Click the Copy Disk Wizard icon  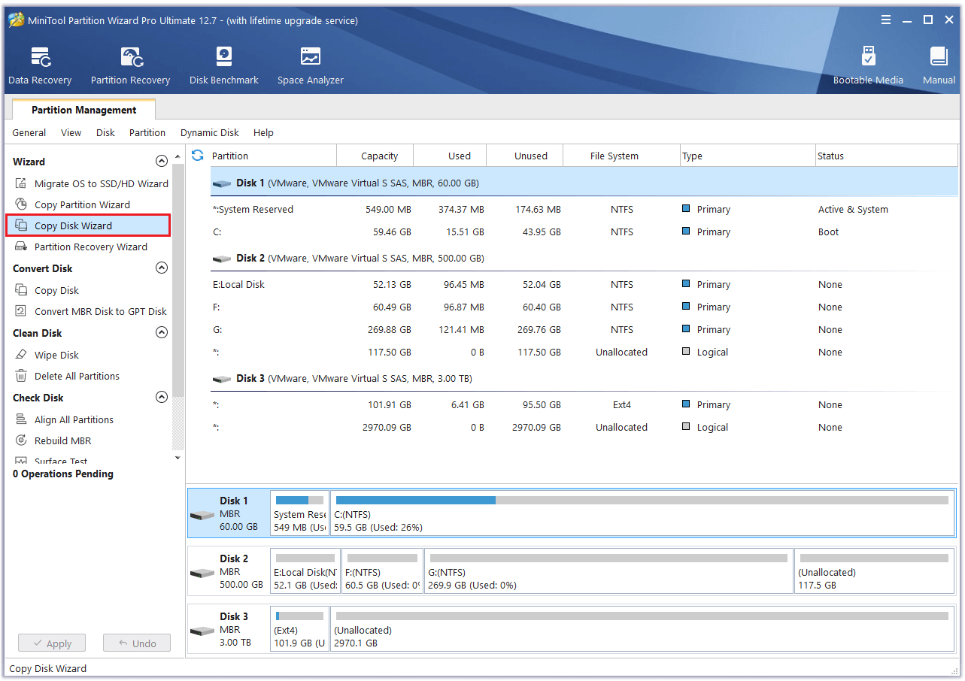21,225
